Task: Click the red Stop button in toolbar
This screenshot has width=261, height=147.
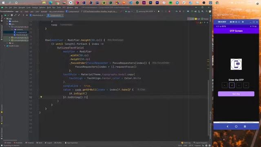Action: coord(170,11)
